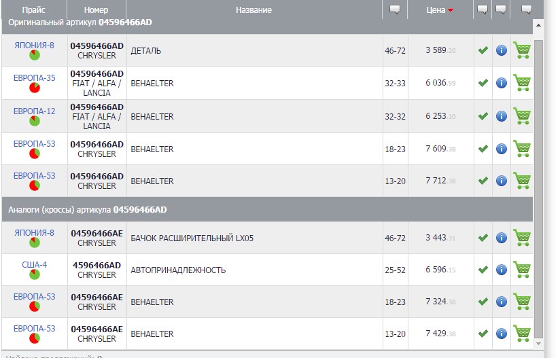Click green checkmark in 3 589 price row

[483, 50]
